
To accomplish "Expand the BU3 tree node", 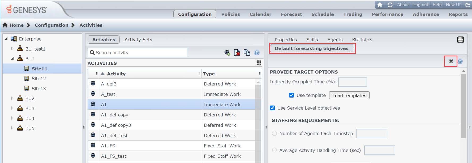I will [x=12, y=108].
